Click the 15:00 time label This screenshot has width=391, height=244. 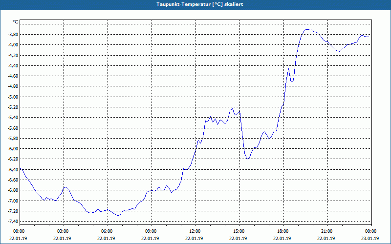[239, 231]
